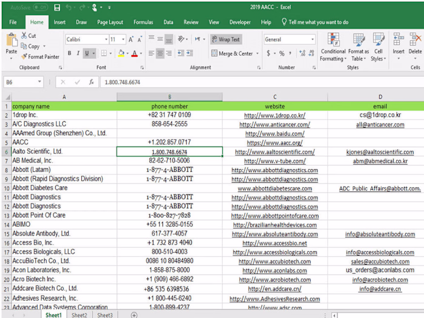Switch to the Page Layout tab
424x318 pixels.
click(110, 22)
